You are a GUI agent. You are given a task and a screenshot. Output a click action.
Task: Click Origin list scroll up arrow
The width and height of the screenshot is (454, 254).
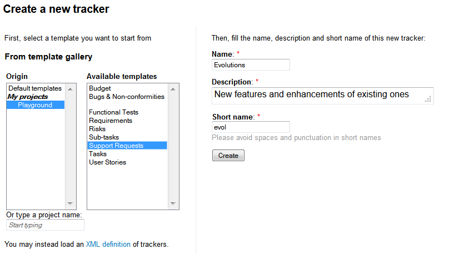pos(71,89)
